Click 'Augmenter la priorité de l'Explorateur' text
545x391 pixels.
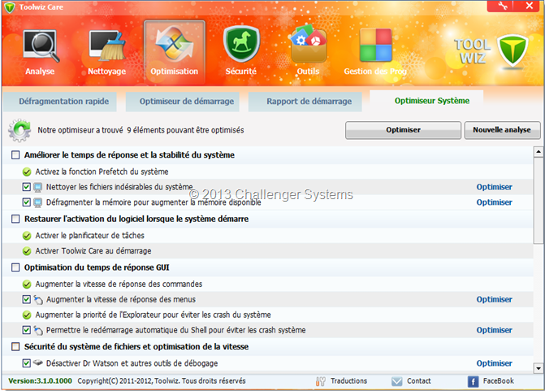153,315
